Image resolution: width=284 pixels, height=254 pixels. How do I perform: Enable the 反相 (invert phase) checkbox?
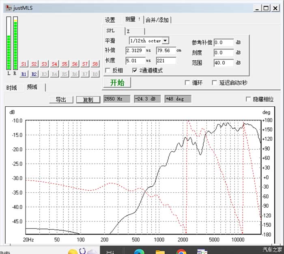coord(108,71)
